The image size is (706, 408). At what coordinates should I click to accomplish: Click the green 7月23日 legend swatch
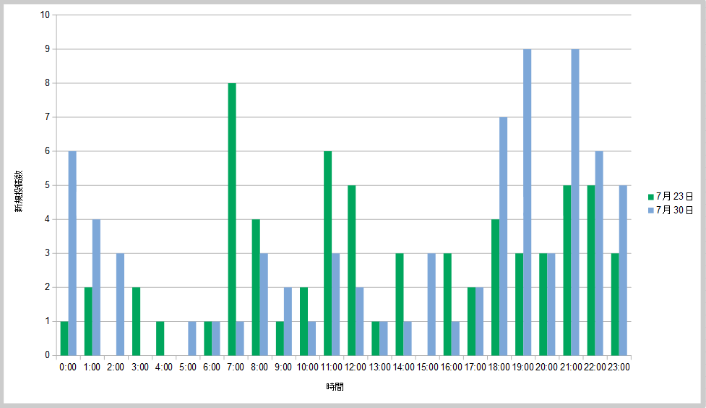[x=650, y=197]
